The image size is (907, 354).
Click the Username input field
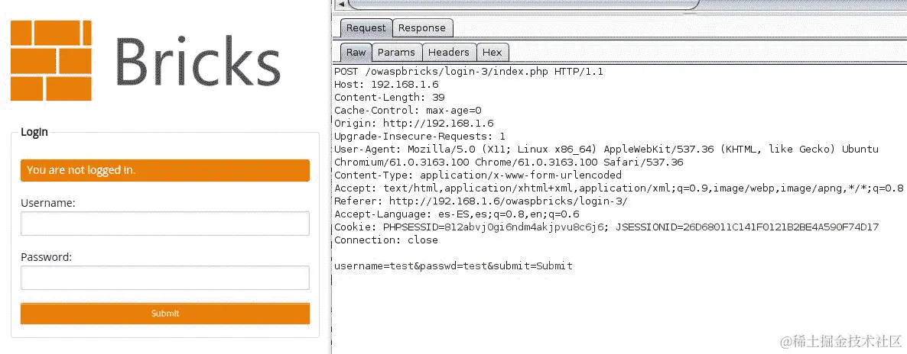tap(165, 224)
